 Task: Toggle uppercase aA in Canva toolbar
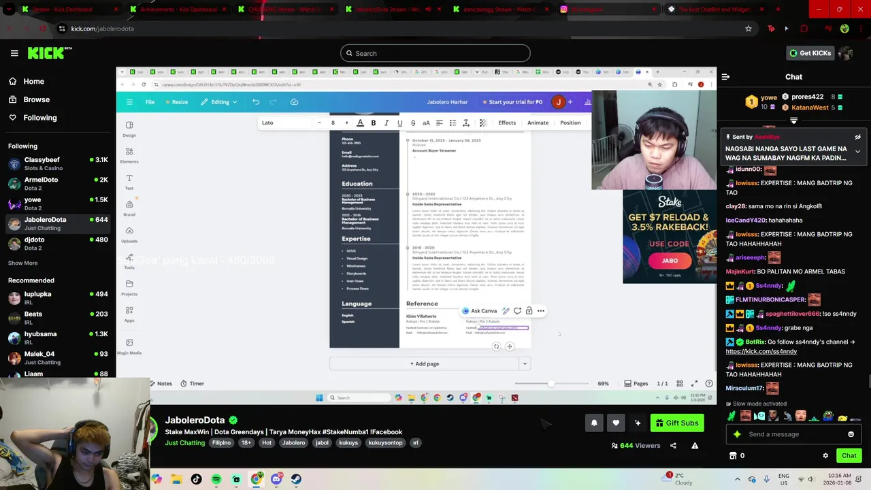coord(426,123)
